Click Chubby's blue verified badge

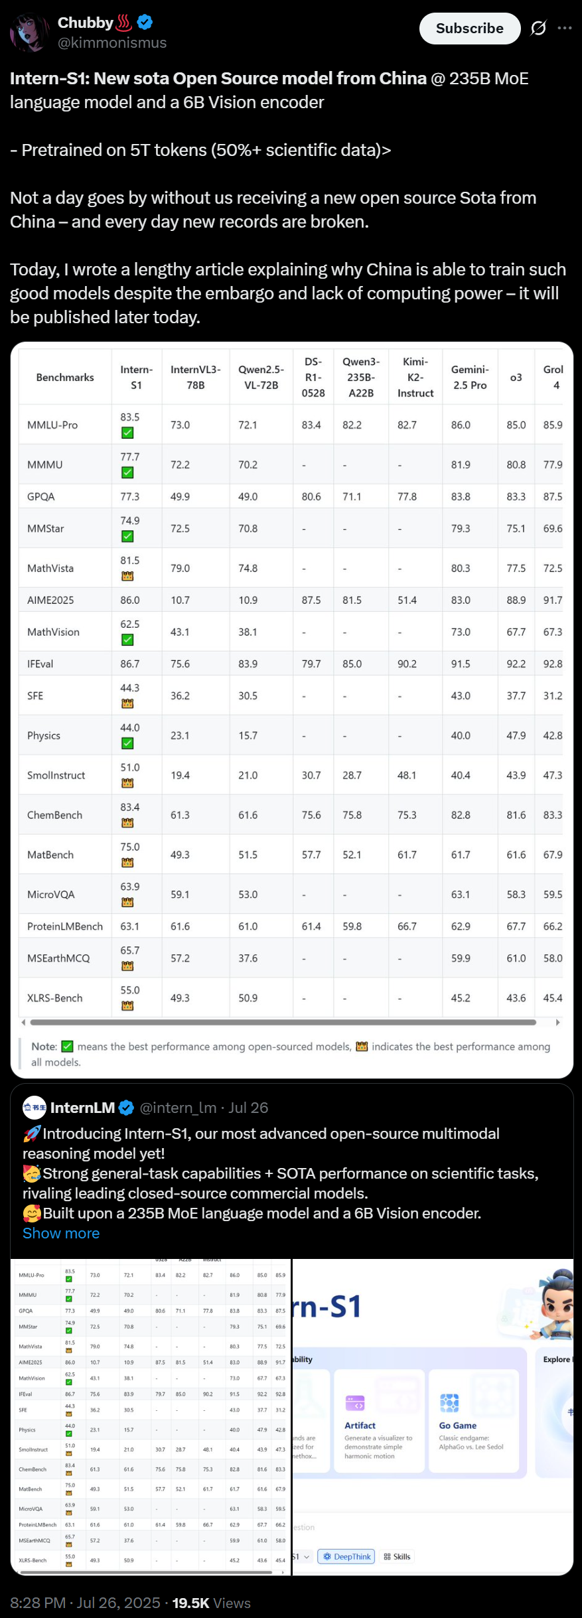(x=145, y=23)
